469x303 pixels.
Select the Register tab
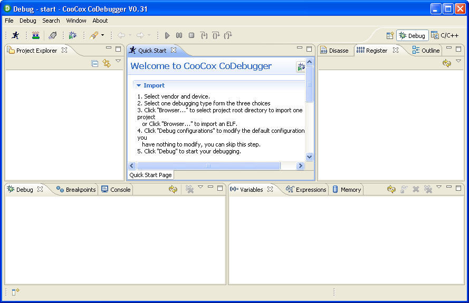[x=372, y=51]
